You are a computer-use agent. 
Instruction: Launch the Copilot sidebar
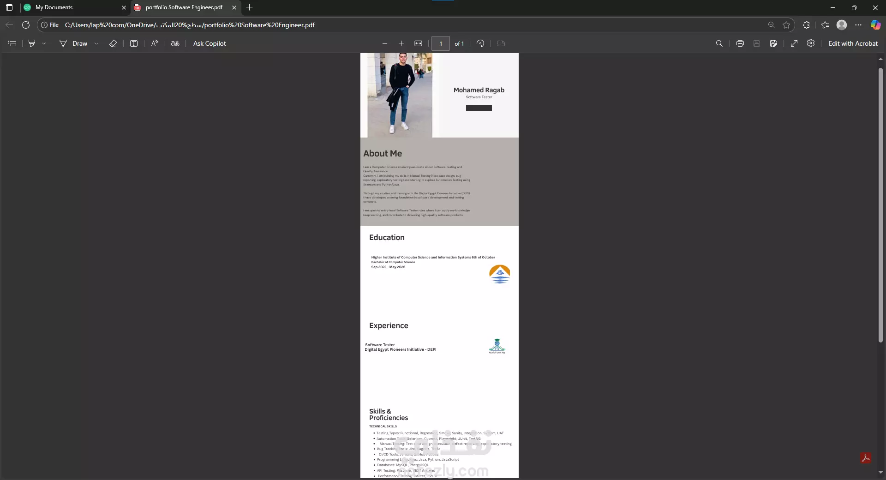[x=875, y=25]
